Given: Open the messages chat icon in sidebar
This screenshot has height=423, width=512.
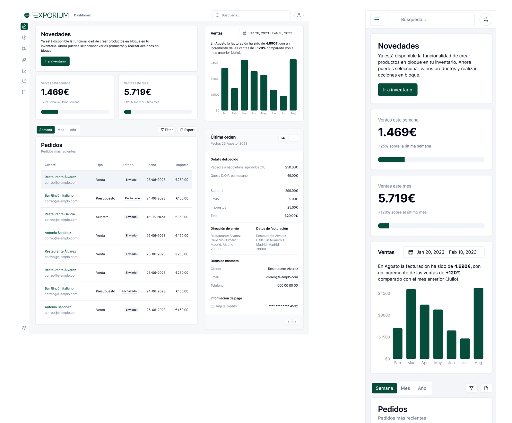Looking at the screenshot, I should click(x=24, y=92).
